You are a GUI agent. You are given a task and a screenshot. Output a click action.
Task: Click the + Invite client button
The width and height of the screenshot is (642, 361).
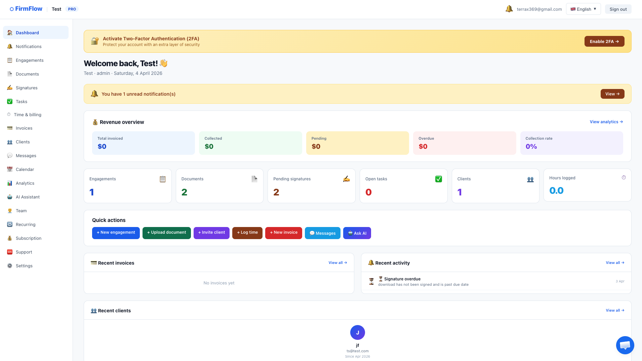coord(211,233)
